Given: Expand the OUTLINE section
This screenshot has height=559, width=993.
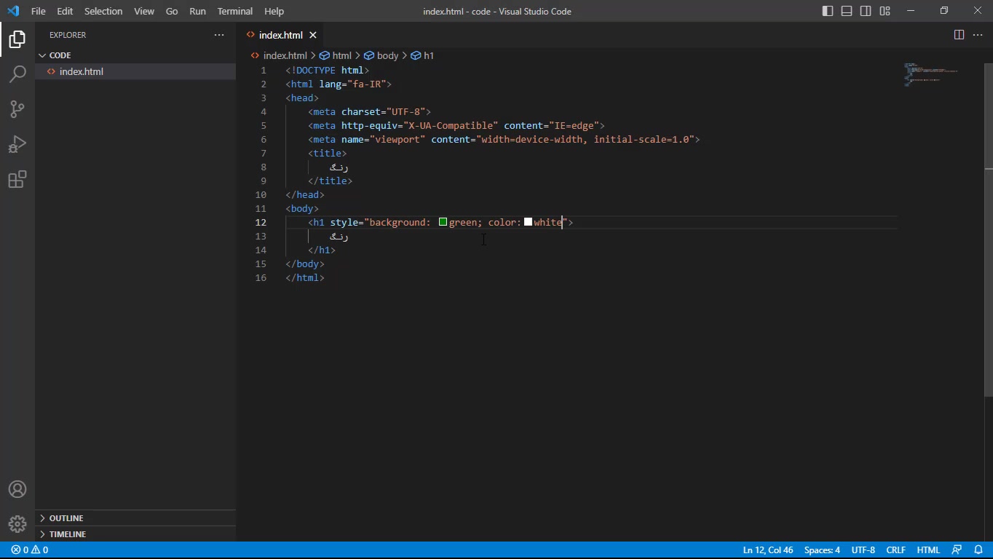Looking at the screenshot, I should 66,518.
